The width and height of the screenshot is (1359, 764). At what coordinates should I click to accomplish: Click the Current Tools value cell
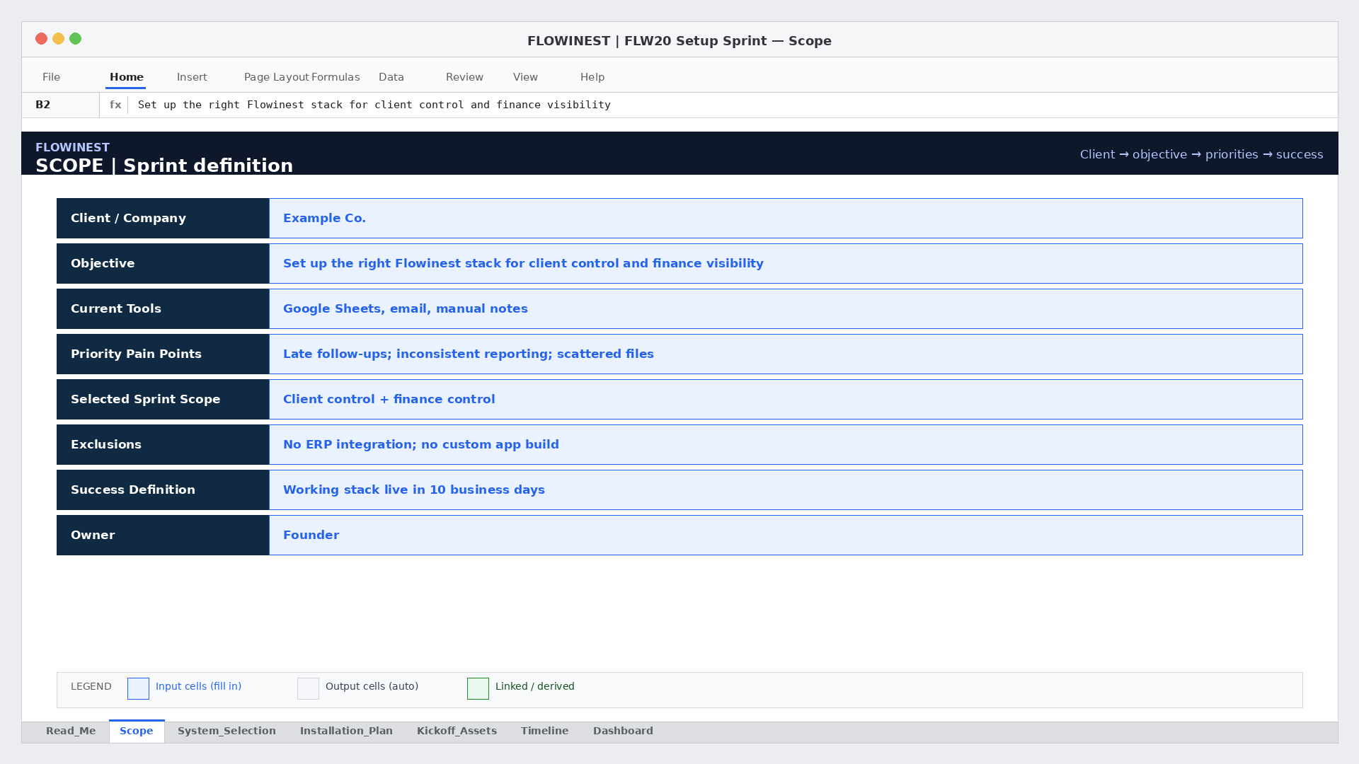point(786,308)
